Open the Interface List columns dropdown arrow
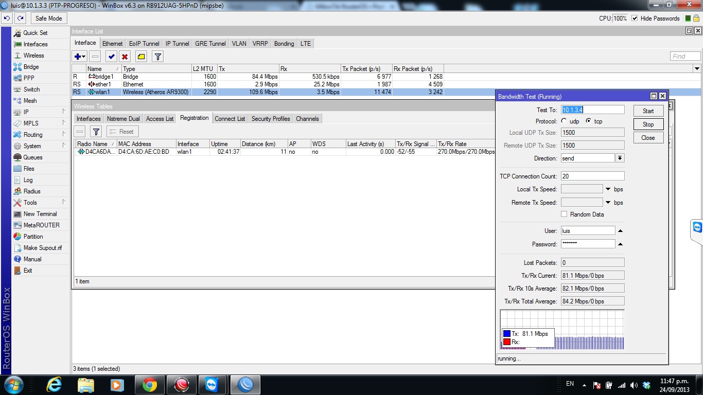The height and width of the screenshot is (395, 703). point(697,69)
